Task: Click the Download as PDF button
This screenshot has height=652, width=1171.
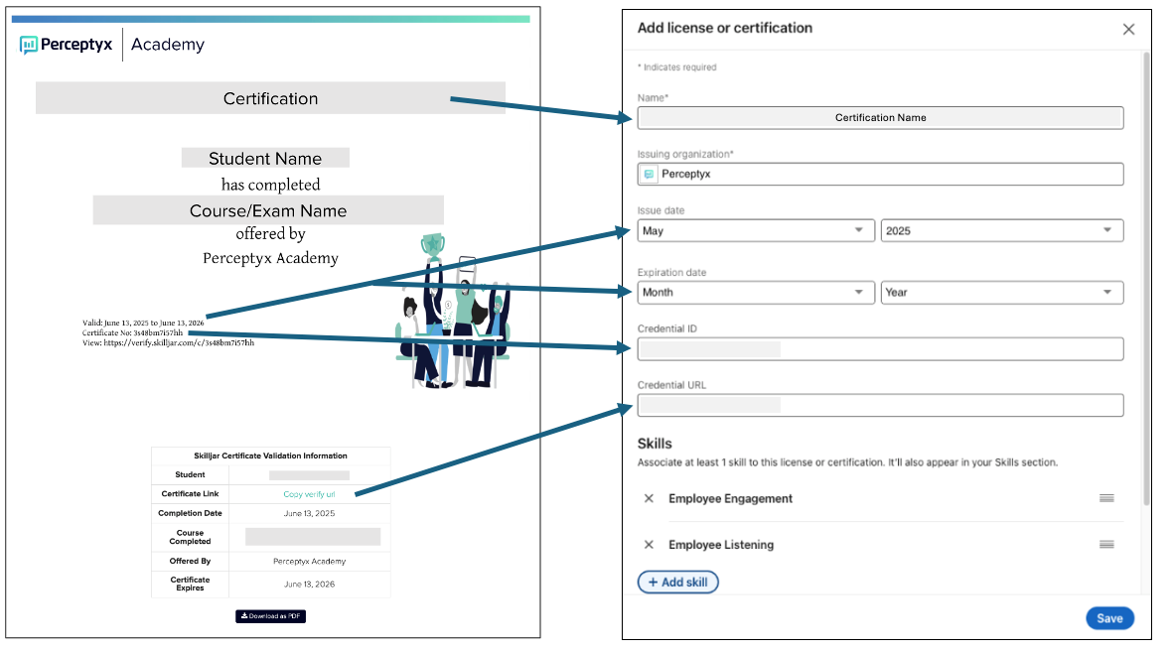Action: coord(270,616)
